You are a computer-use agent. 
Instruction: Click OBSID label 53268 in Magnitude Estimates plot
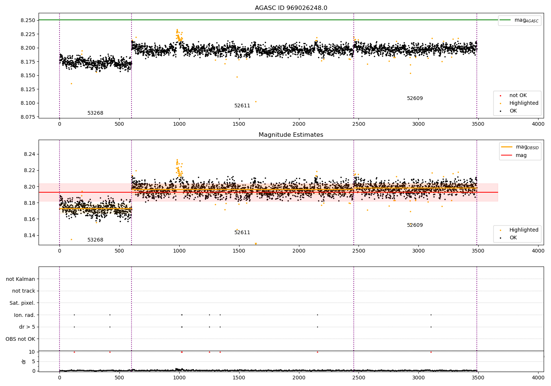[96, 240]
